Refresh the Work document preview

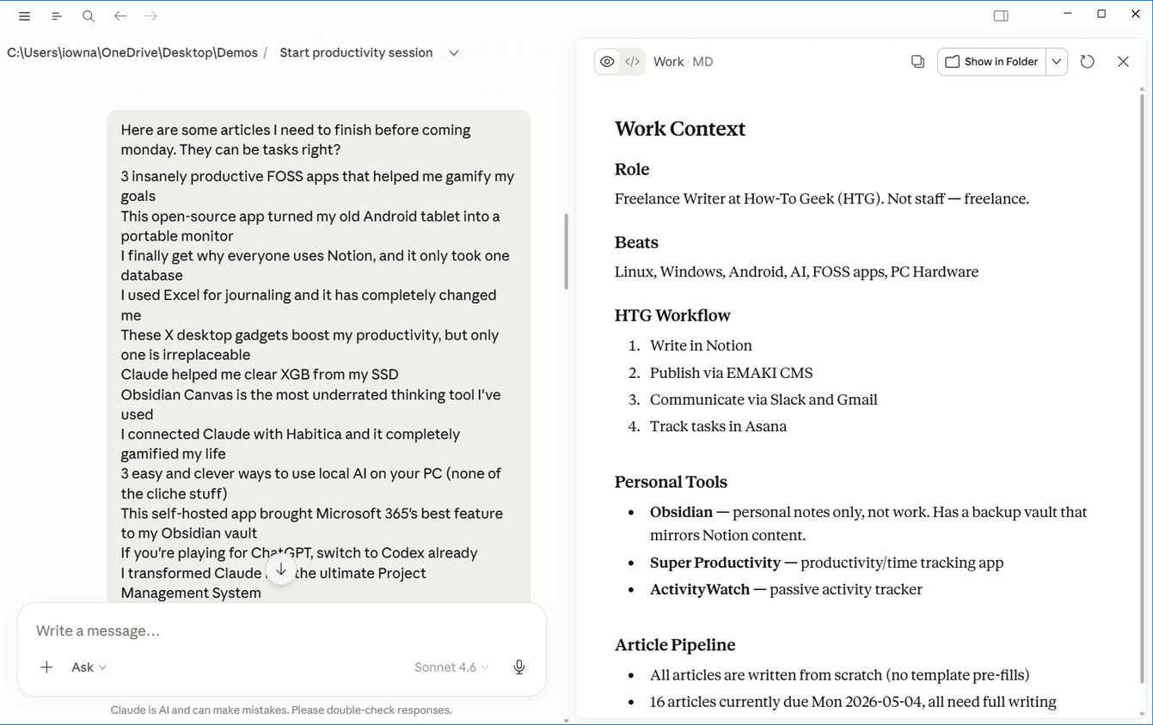point(1087,62)
